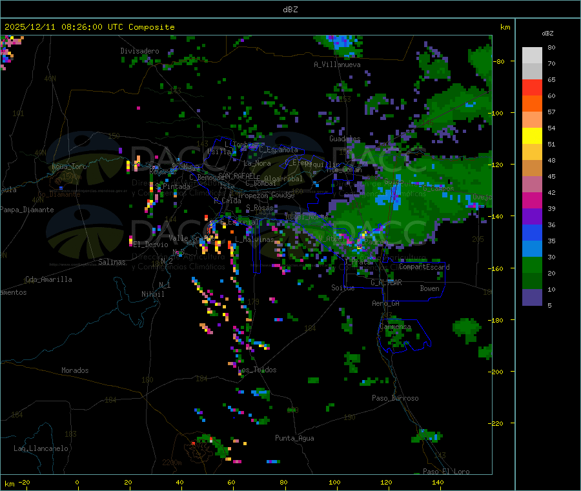Click the dark green 10–20 dBZ swatch
The width and height of the screenshot is (581, 491).
(532, 281)
